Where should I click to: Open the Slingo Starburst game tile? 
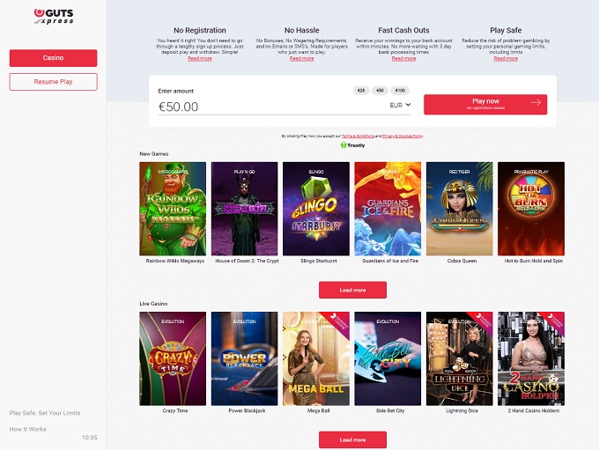click(x=316, y=209)
